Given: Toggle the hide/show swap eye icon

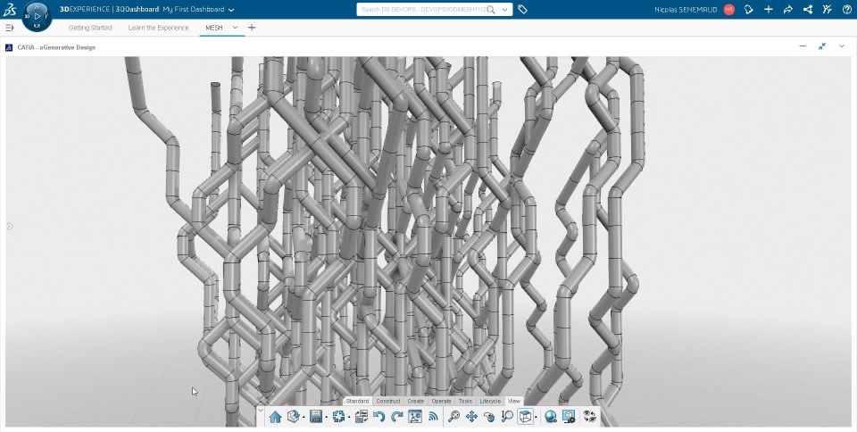Looking at the screenshot, I should coord(590,417).
